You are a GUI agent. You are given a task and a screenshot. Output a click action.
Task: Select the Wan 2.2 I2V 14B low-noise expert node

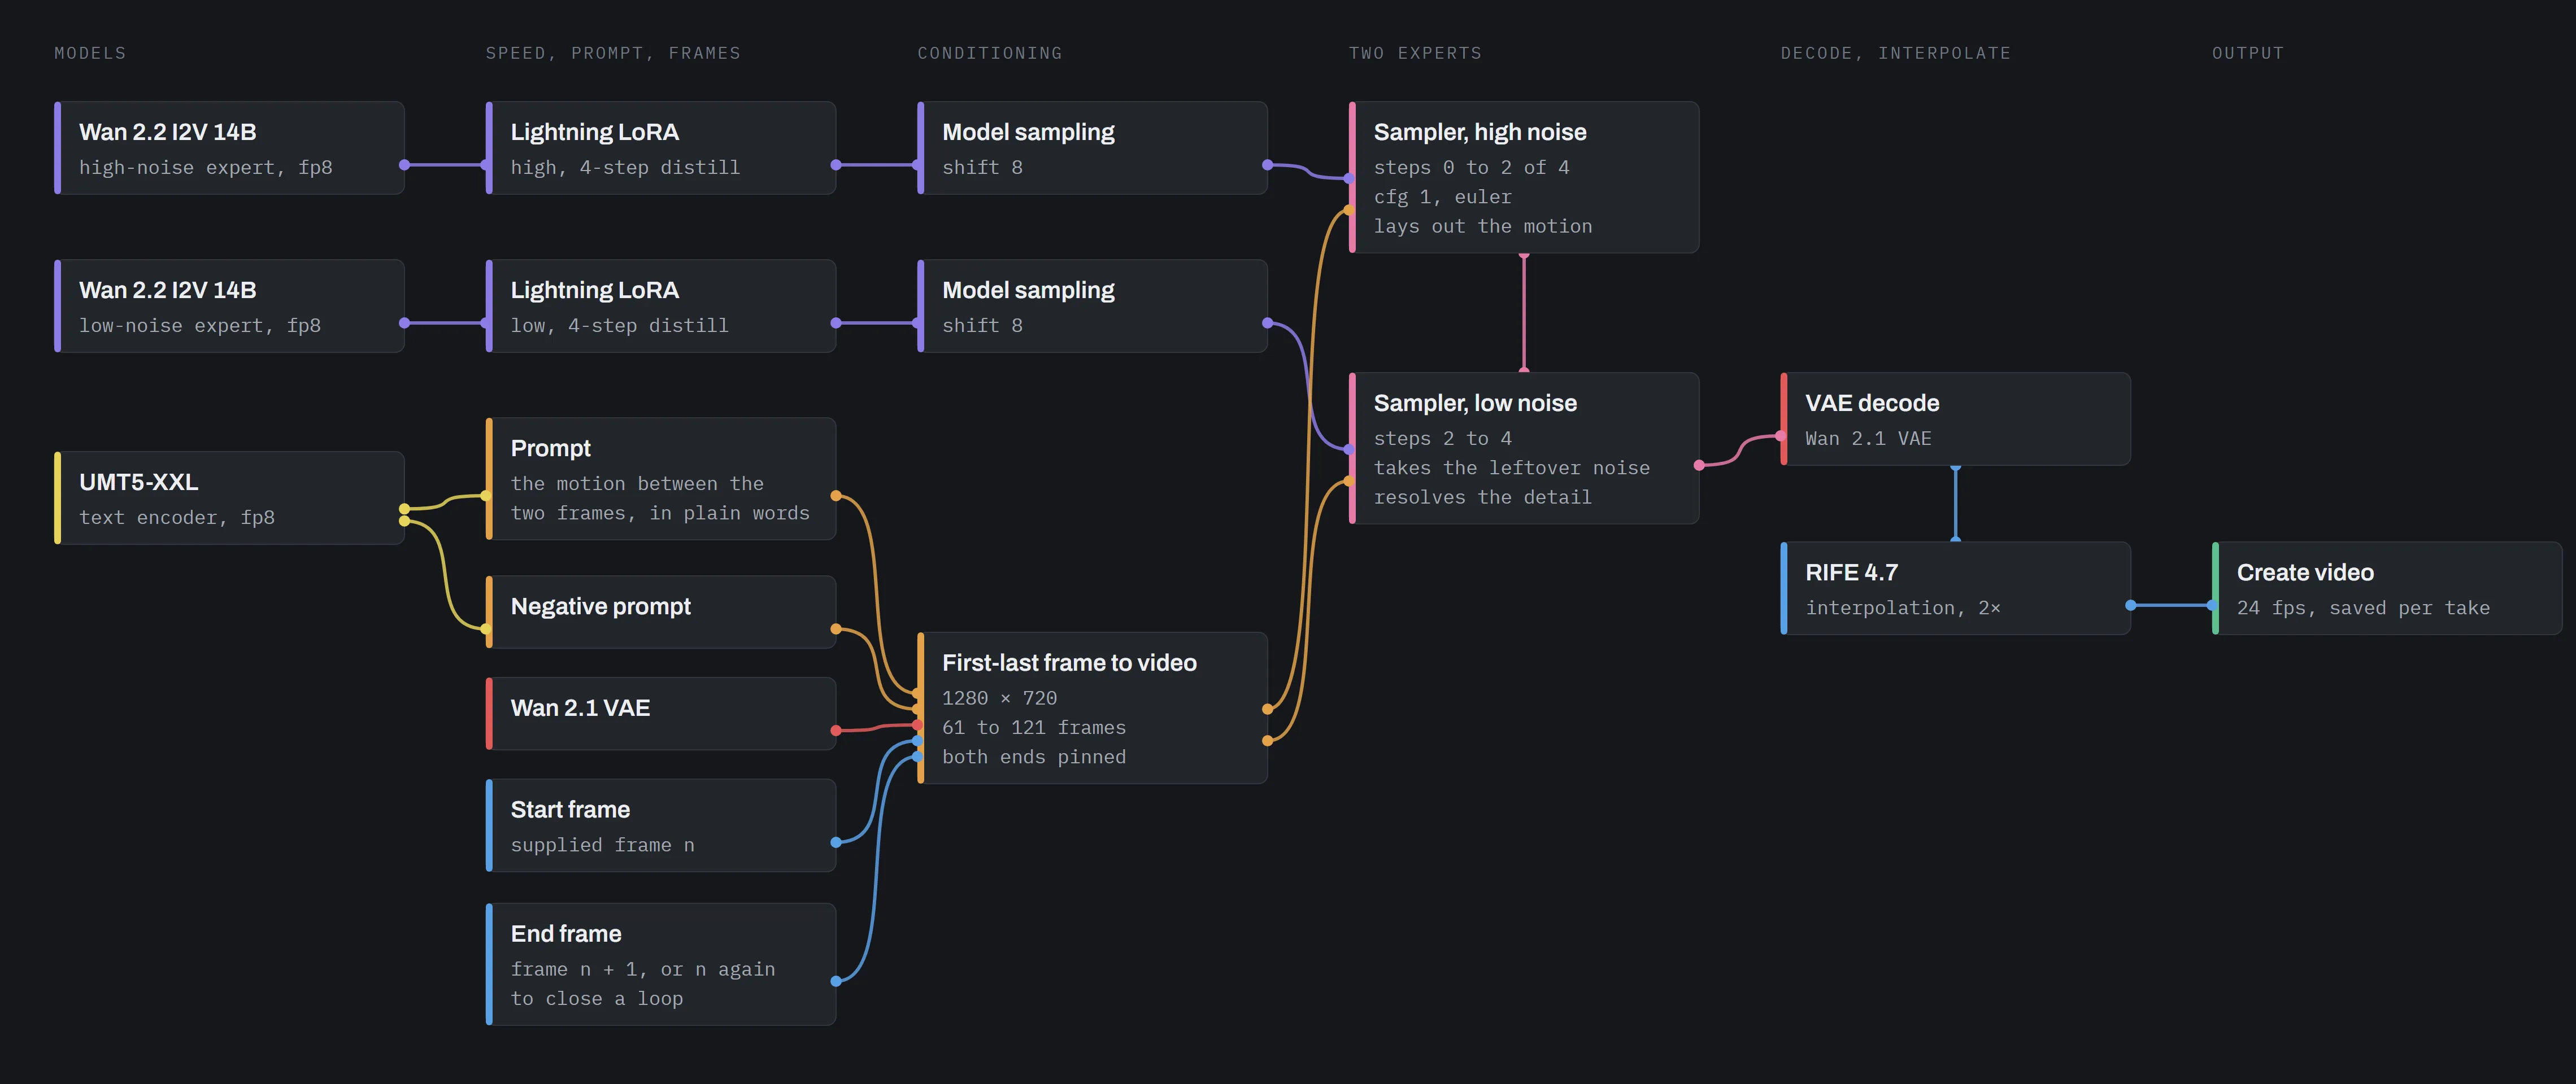click(229, 305)
